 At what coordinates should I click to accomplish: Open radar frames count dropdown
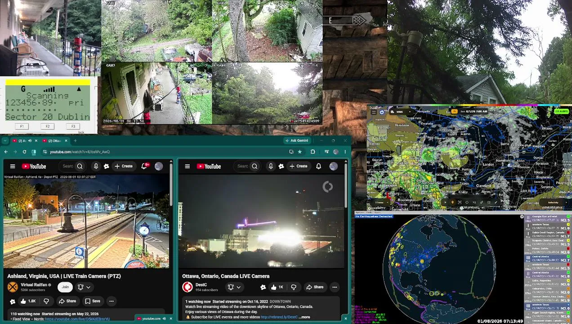tap(380, 202)
